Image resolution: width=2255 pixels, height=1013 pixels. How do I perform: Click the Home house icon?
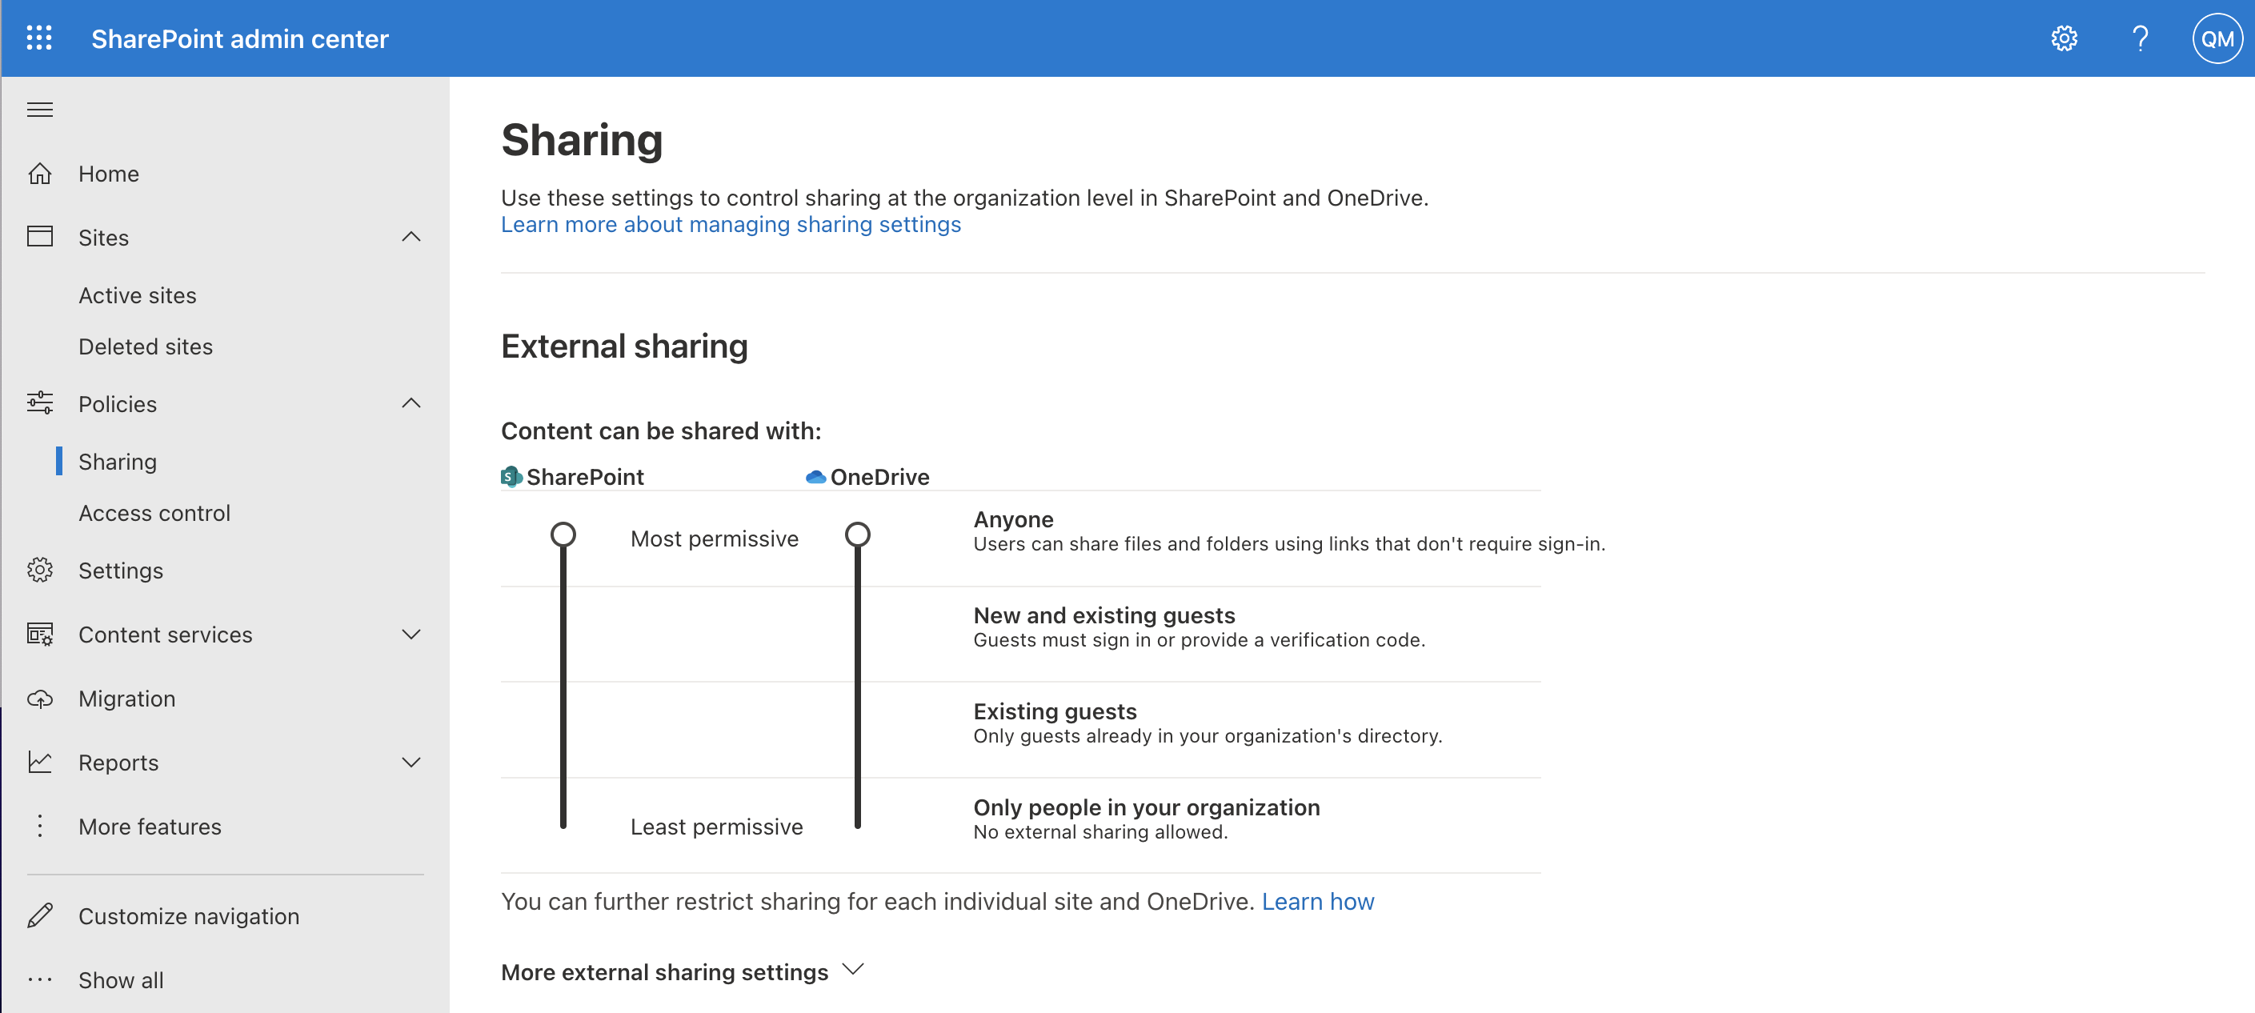(39, 174)
